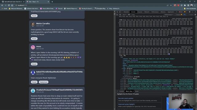The height and width of the screenshot is (110, 197).
Task: Open the top JavaScript context dropdown
Action: point(124,15)
